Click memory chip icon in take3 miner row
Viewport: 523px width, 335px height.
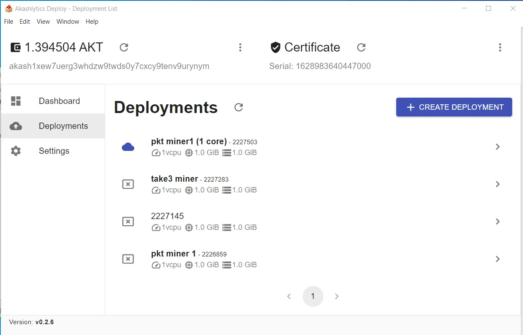[189, 190]
